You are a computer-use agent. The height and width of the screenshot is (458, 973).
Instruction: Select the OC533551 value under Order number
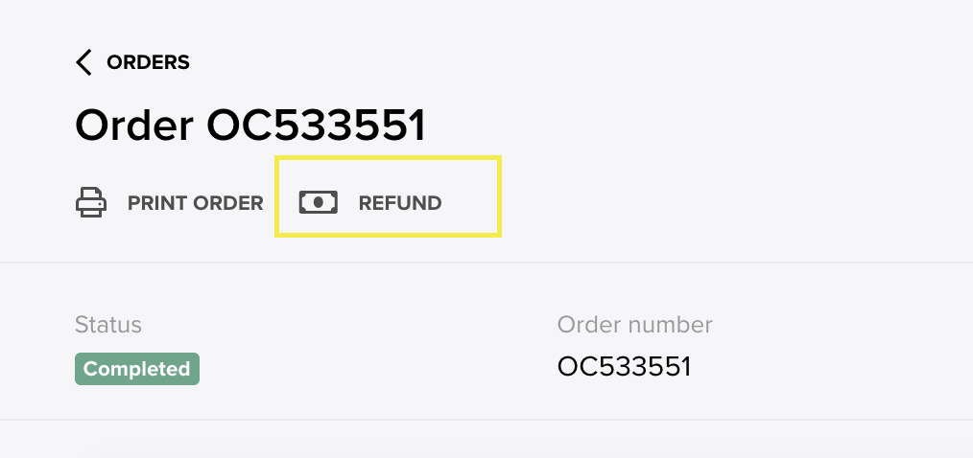coord(625,367)
